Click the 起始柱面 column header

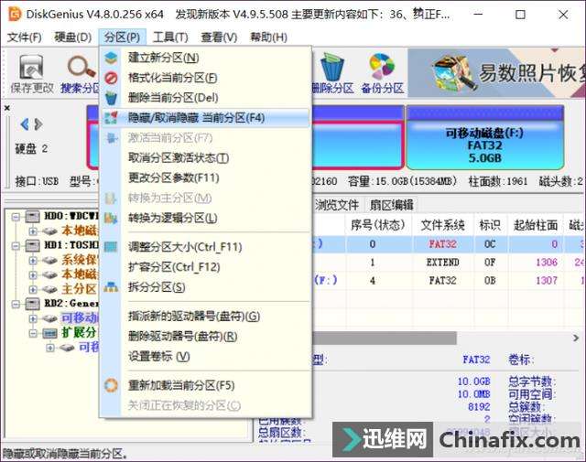(536, 225)
